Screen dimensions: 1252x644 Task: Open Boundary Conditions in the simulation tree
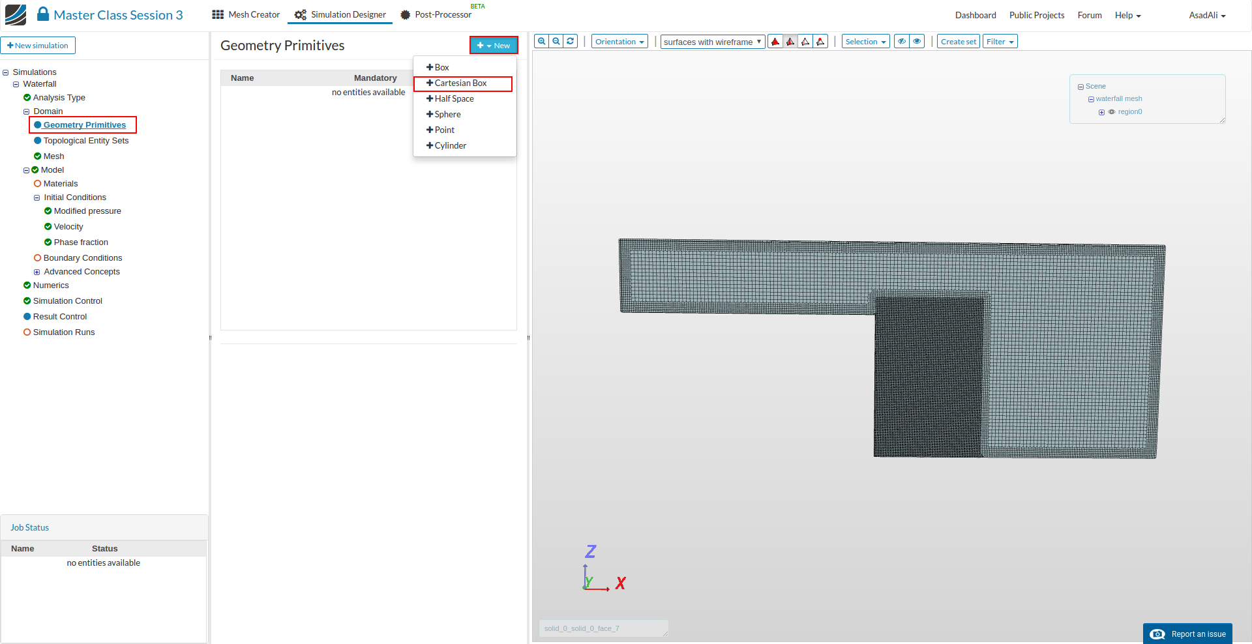[83, 258]
